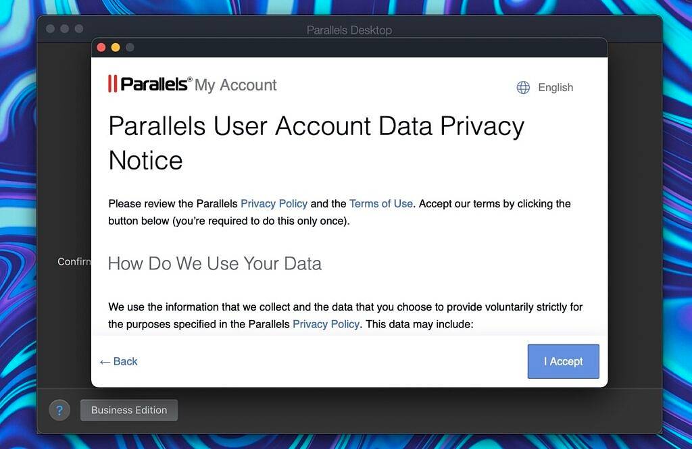The height and width of the screenshot is (449, 692).
Task: Click the blue question mark help icon
Action: coord(59,410)
